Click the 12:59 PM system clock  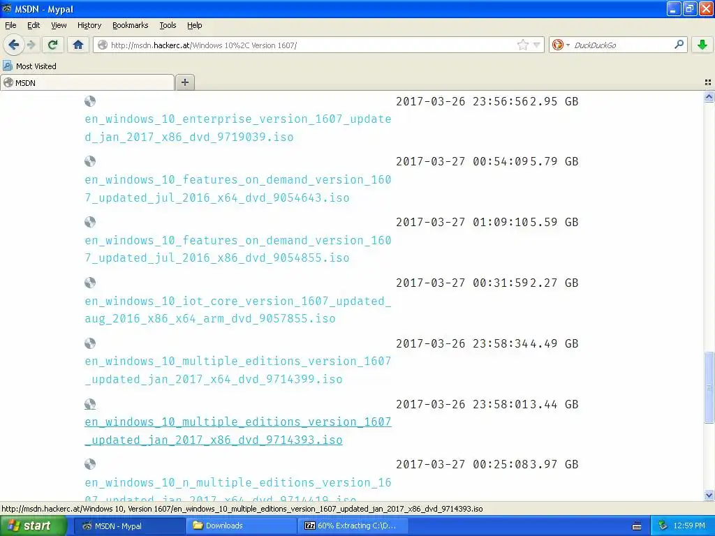pos(689,526)
